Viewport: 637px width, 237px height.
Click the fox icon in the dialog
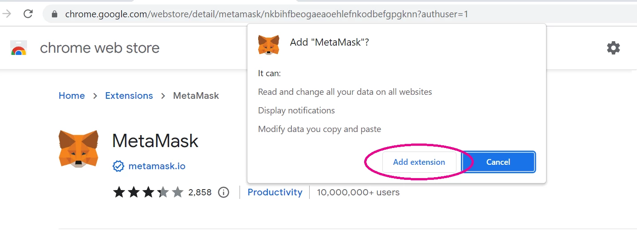pos(268,45)
